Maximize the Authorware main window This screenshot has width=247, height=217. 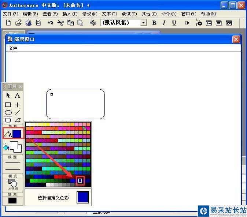pos(233,5)
